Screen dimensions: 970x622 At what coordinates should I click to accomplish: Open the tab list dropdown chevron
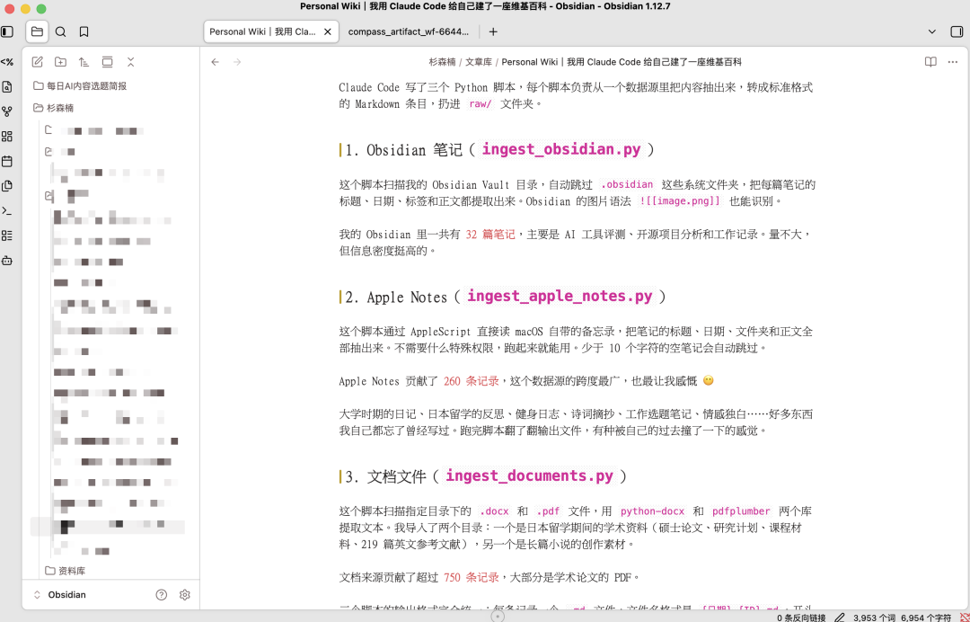coord(931,31)
